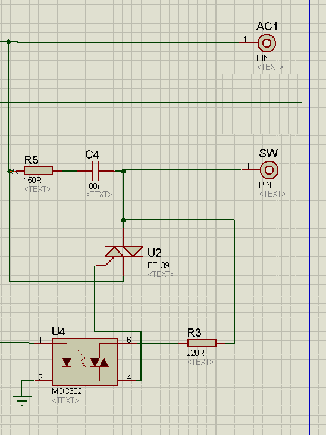Select the BT139 triac symbol U2
Screen dimensions: 326x435
coord(124,251)
